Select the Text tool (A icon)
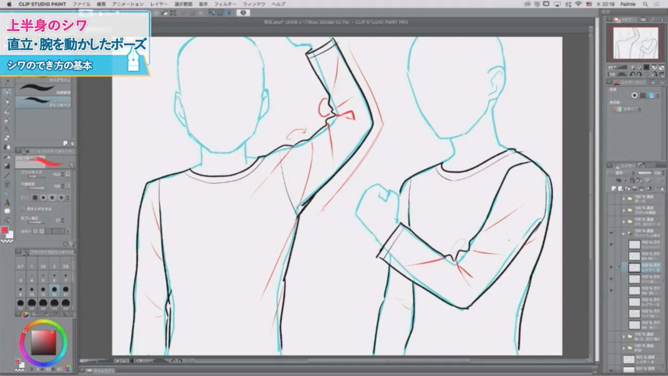The image size is (668, 376). [7, 203]
